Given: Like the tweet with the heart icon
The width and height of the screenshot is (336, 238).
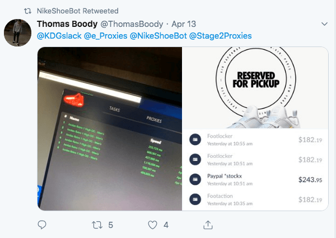Looking at the screenshot, I should tap(152, 225).
